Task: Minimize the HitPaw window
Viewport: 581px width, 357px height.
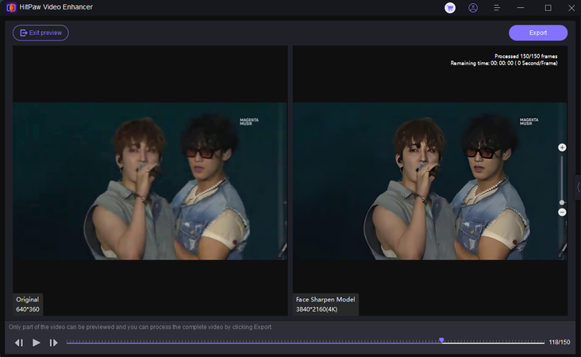Action: [521, 8]
